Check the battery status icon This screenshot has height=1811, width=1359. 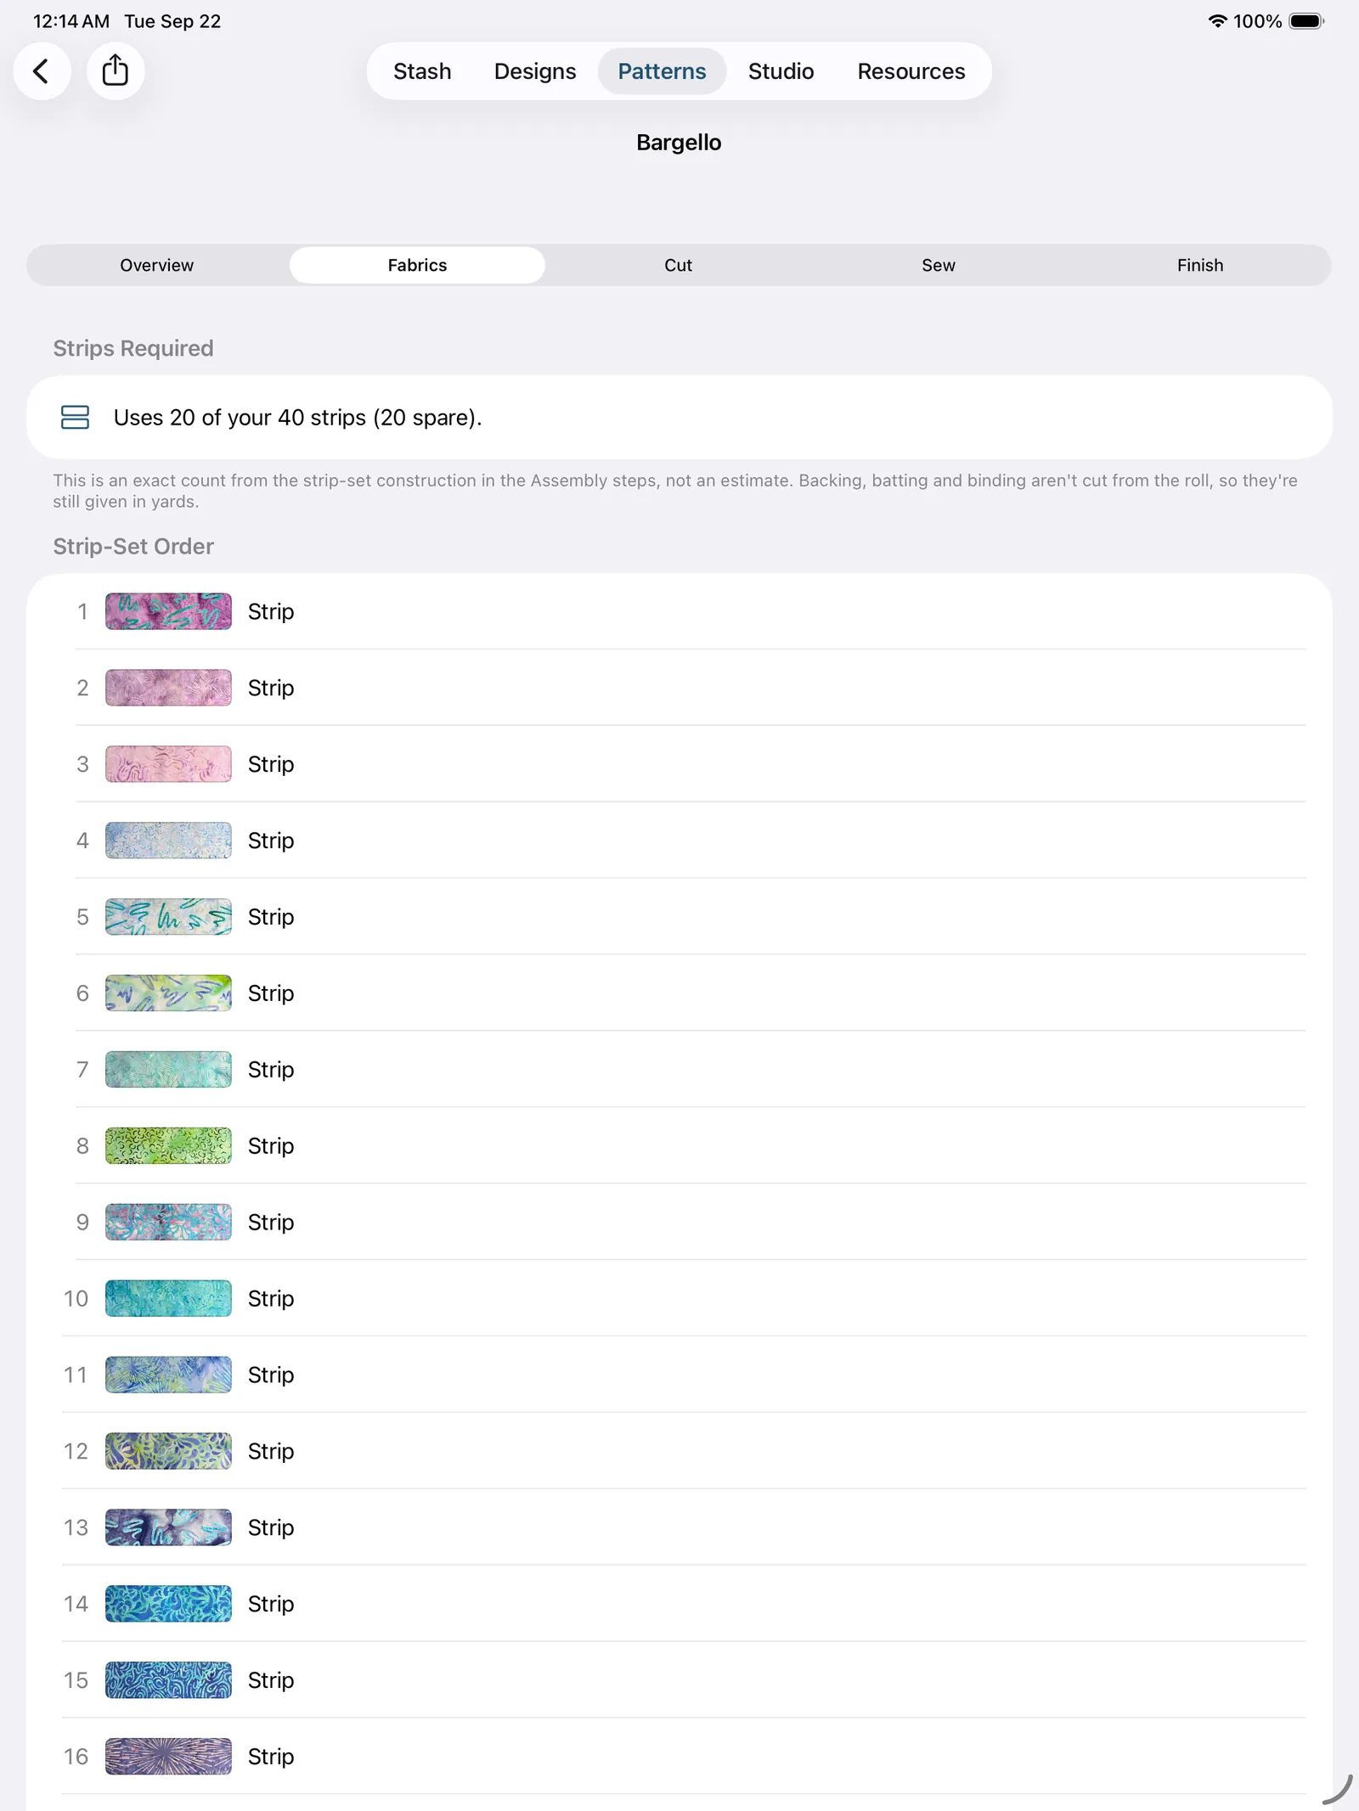1306,21
